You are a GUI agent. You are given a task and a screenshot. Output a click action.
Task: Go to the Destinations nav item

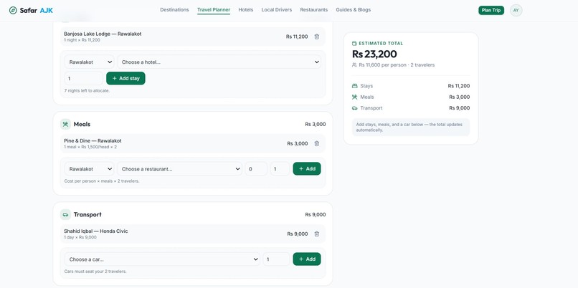[174, 10]
